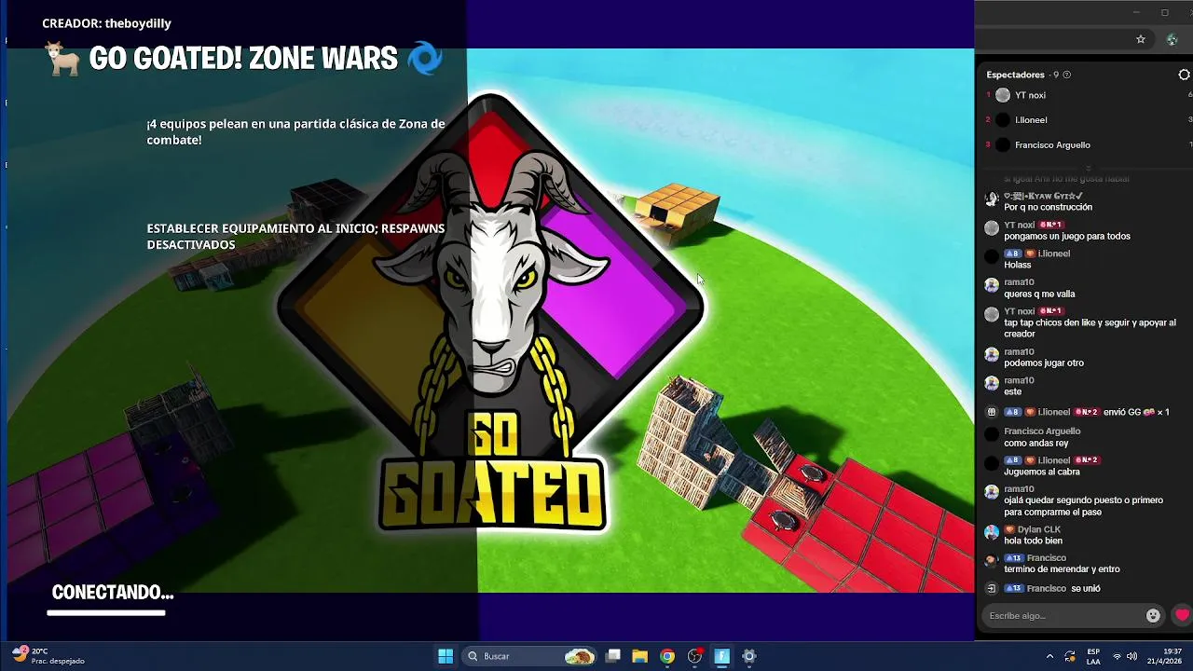Click message 'hola todo bien'
The height and width of the screenshot is (671, 1193).
[x=1033, y=541]
